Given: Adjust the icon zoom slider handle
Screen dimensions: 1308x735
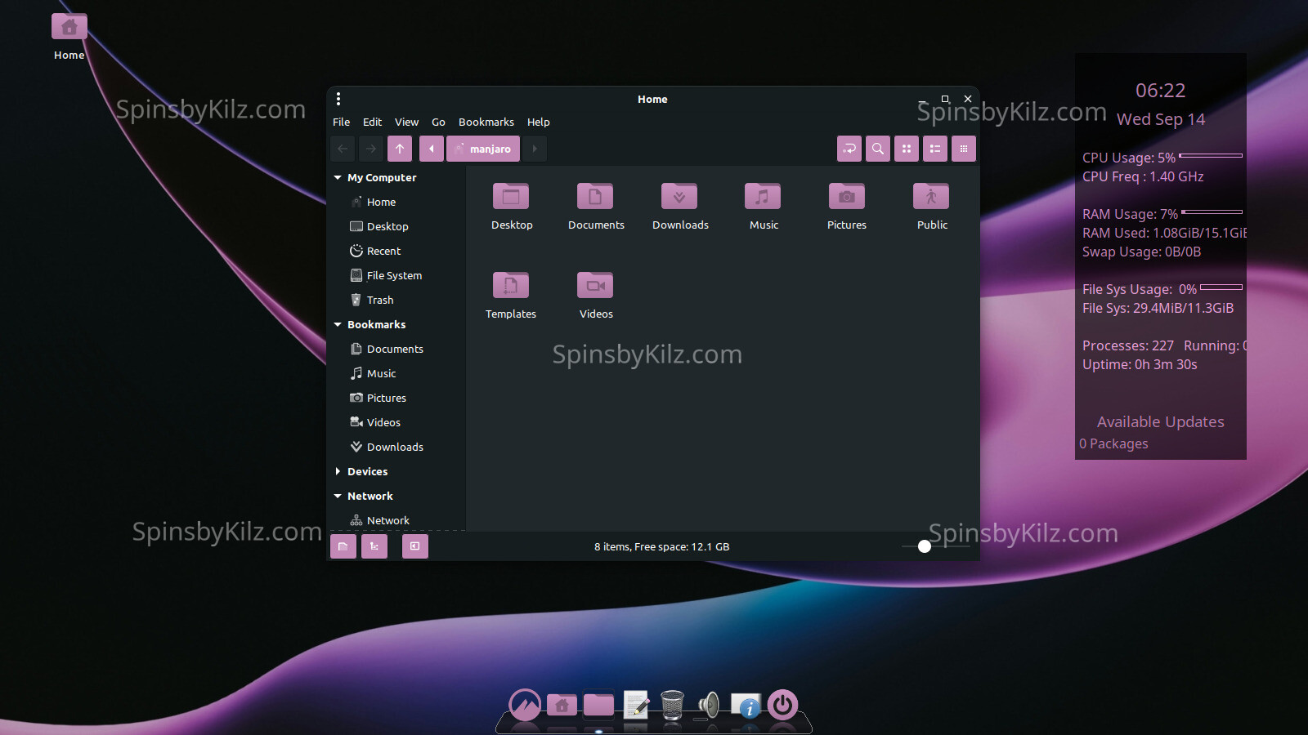Looking at the screenshot, I should coord(925,546).
